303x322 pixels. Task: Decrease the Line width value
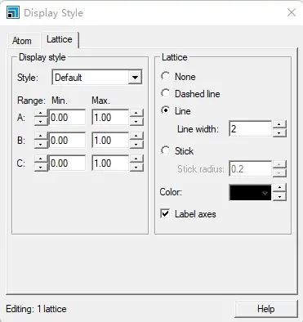(x=279, y=132)
